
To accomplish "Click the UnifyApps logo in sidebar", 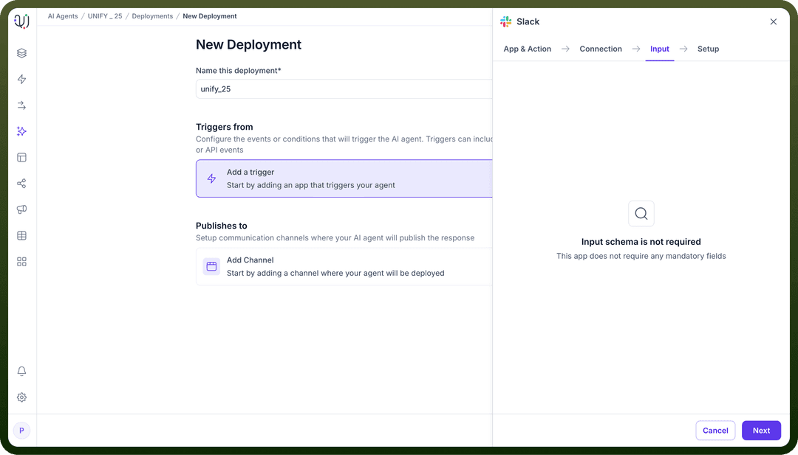I will [x=21, y=21].
